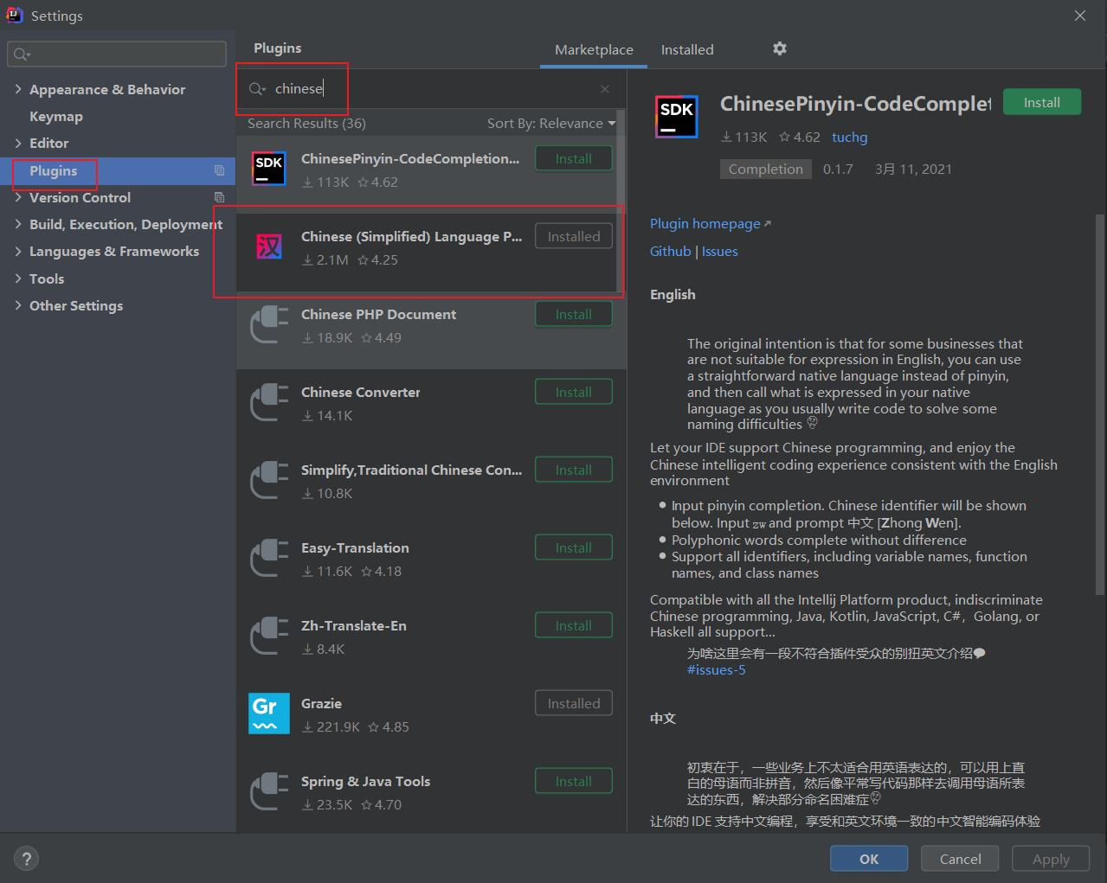Click the green Install button in the detail pane

pos(1042,102)
